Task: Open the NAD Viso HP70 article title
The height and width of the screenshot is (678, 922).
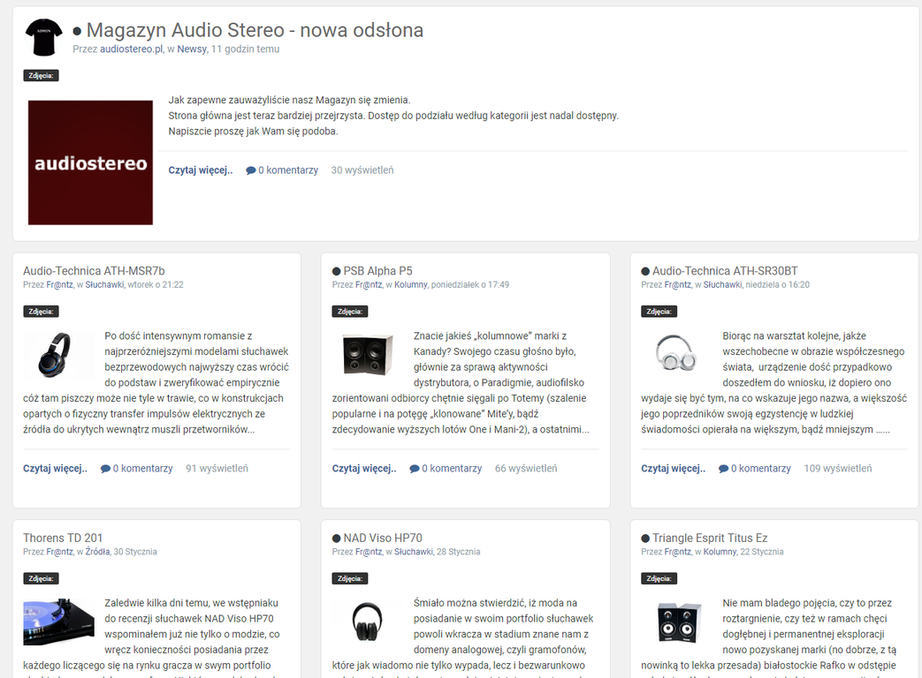Action: tap(383, 539)
